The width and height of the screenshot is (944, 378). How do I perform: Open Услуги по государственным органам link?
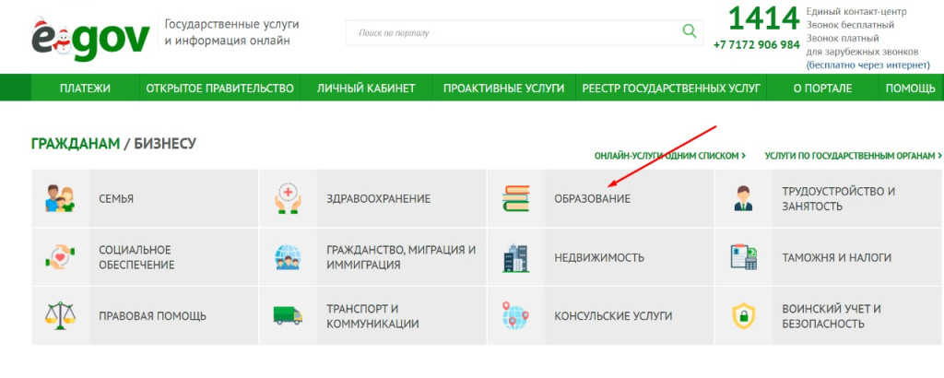(x=853, y=156)
